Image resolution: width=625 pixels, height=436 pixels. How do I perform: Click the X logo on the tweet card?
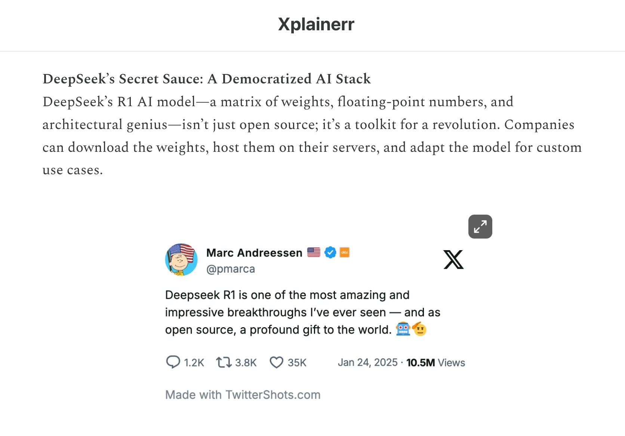(x=453, y=260)
